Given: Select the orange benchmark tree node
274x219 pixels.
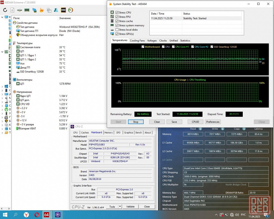Looking at the screenshot, I should pyautogui.click(x=6, y=132).
